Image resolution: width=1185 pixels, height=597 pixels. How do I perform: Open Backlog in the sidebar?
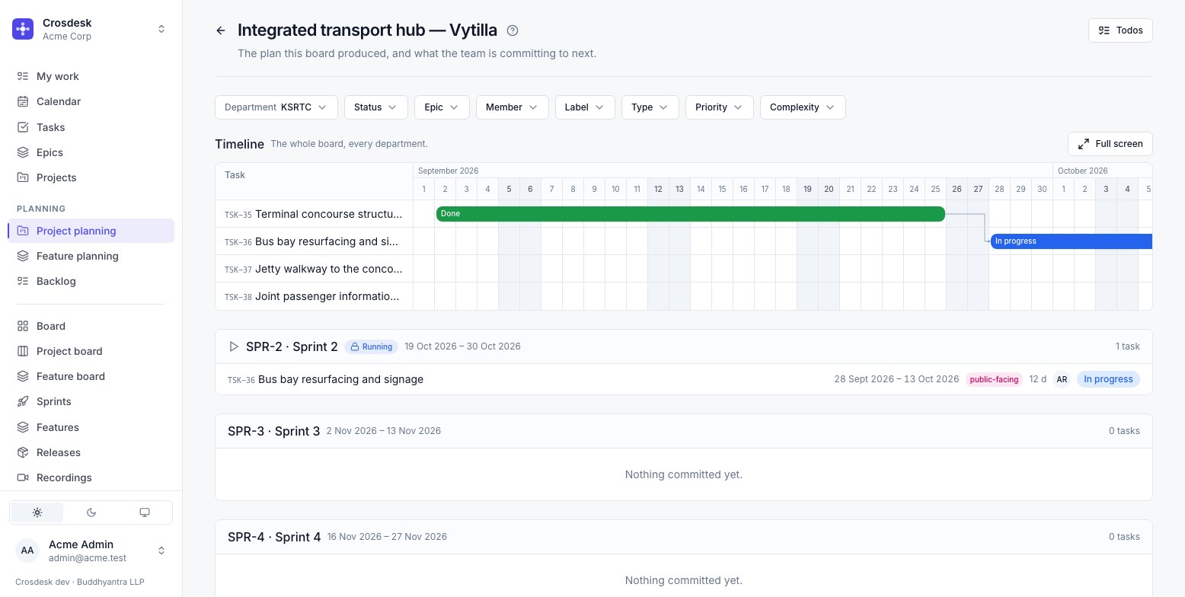click(91, 281)
